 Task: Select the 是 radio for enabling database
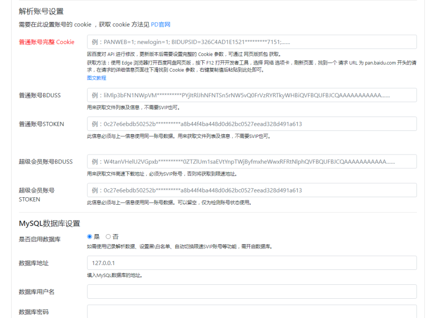[x=89, y=236]
